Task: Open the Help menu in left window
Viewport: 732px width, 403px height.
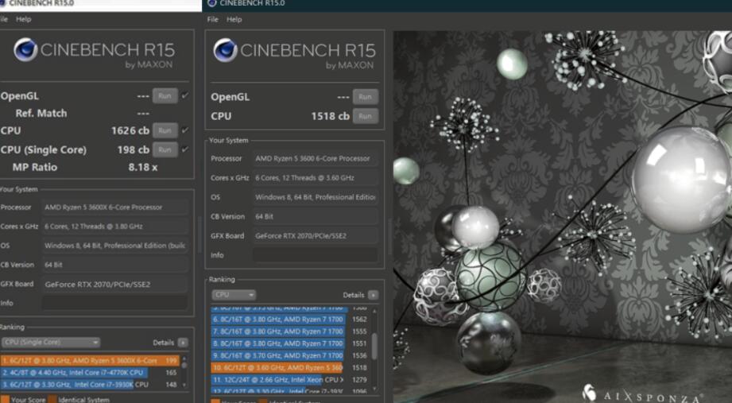Action: (24, 19)
